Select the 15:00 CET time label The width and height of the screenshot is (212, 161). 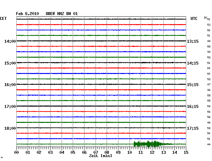(x=10, y=63)
